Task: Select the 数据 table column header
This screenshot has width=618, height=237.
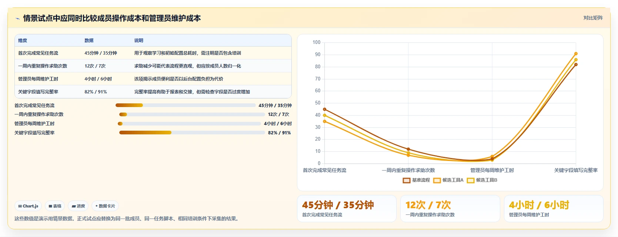Action: (x=89, y=41)
